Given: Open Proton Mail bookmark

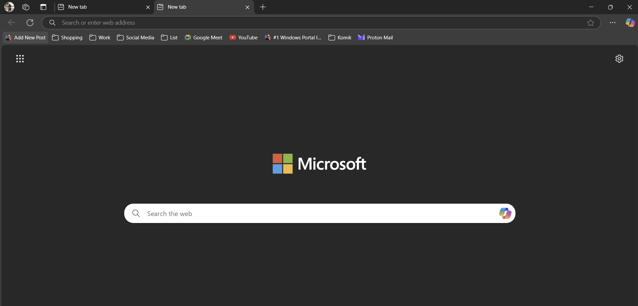Looking at the screenshot, I should 376,38.
